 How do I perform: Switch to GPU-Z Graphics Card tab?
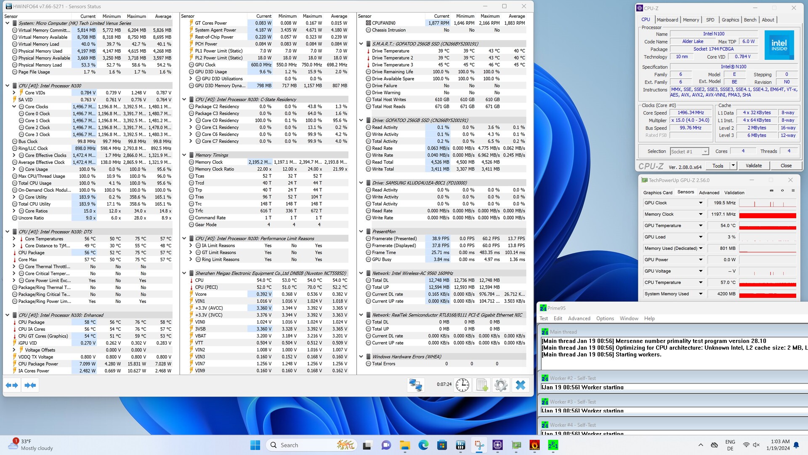[x=657, y=193]
